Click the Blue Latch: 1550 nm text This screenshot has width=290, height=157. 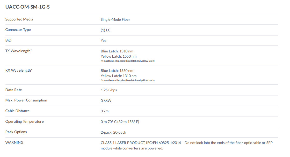[117, 71]
